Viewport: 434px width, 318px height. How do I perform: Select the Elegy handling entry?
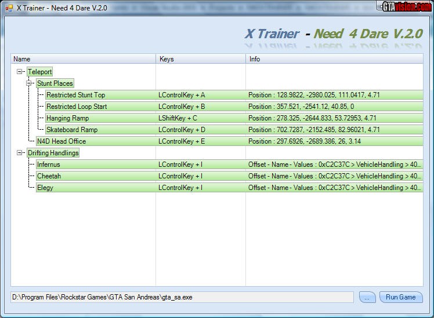coord(45,188)
